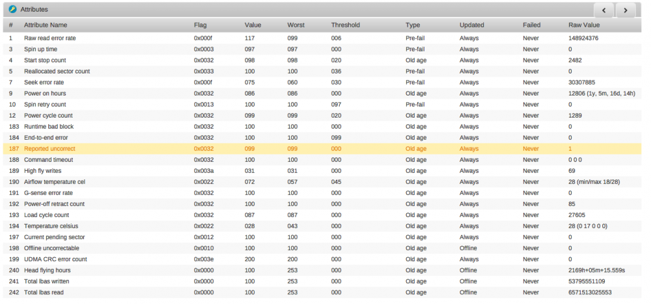This screenshot has width=651, height=304.
Task: Select UDMA CRC error count attribute
Action: pyautogui.click(x=55, y=259)
